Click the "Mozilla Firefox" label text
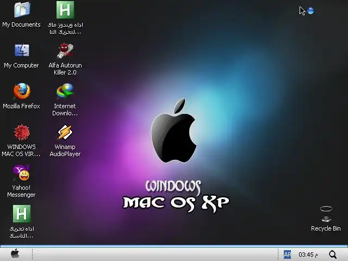 tap(21, 106)
